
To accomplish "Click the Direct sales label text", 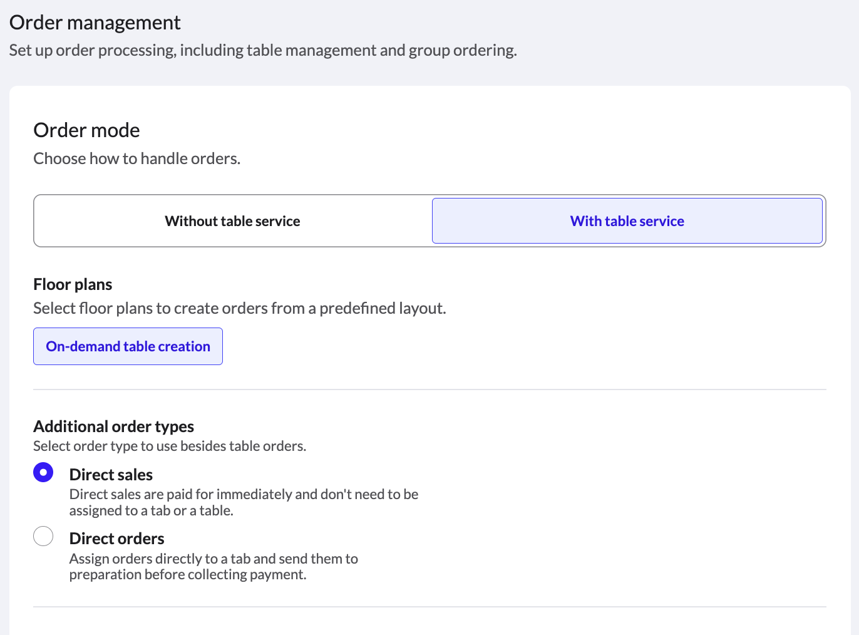I will point(111,475).
